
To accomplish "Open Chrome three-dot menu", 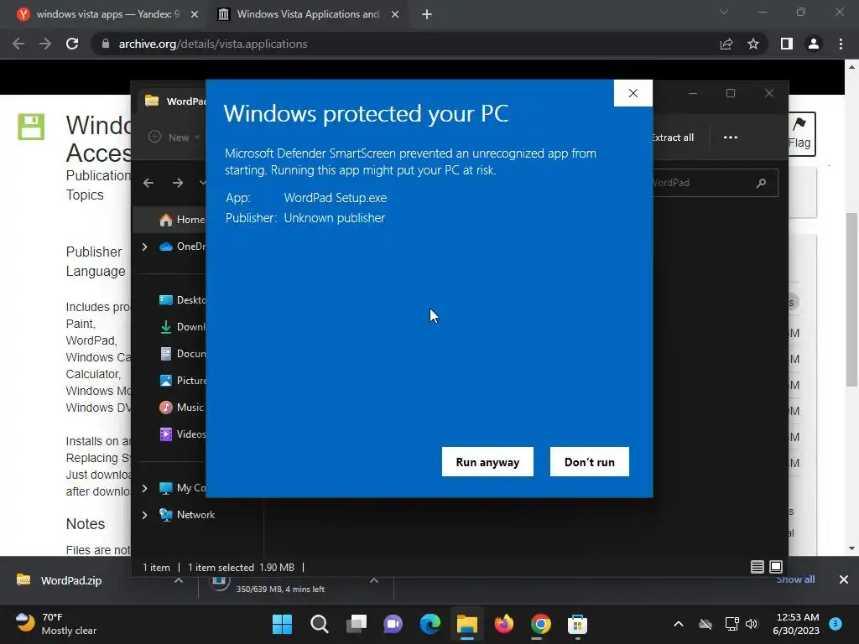I will pos(841,44).
